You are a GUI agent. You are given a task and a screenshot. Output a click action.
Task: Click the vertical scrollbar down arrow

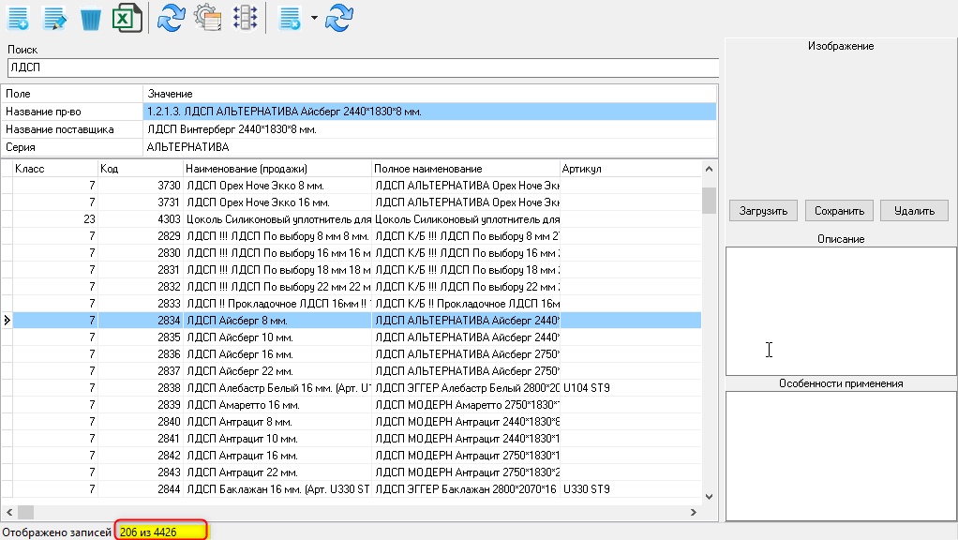tap(709, 497)
